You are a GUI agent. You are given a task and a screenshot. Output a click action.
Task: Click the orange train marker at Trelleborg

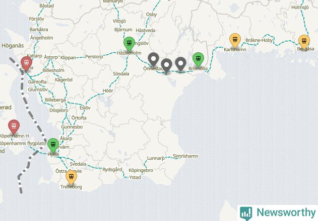point(71,177)
